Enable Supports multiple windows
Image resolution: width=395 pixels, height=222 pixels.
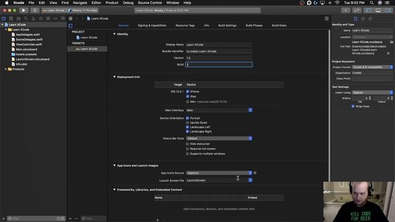click(x=188, y=154)
